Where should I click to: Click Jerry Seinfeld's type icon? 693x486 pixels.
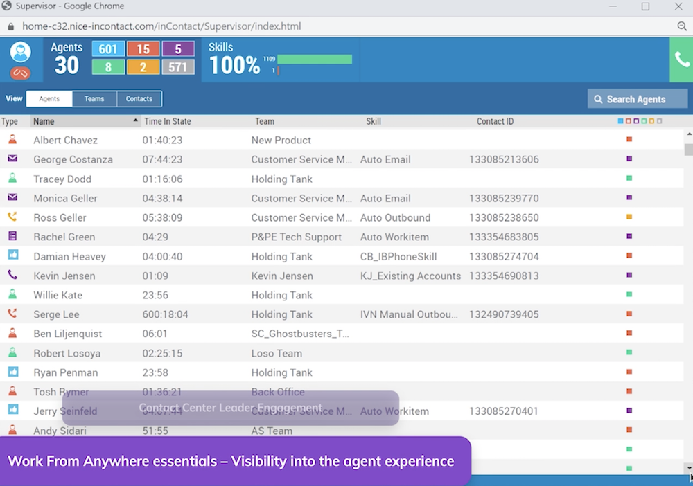[13, 410]
